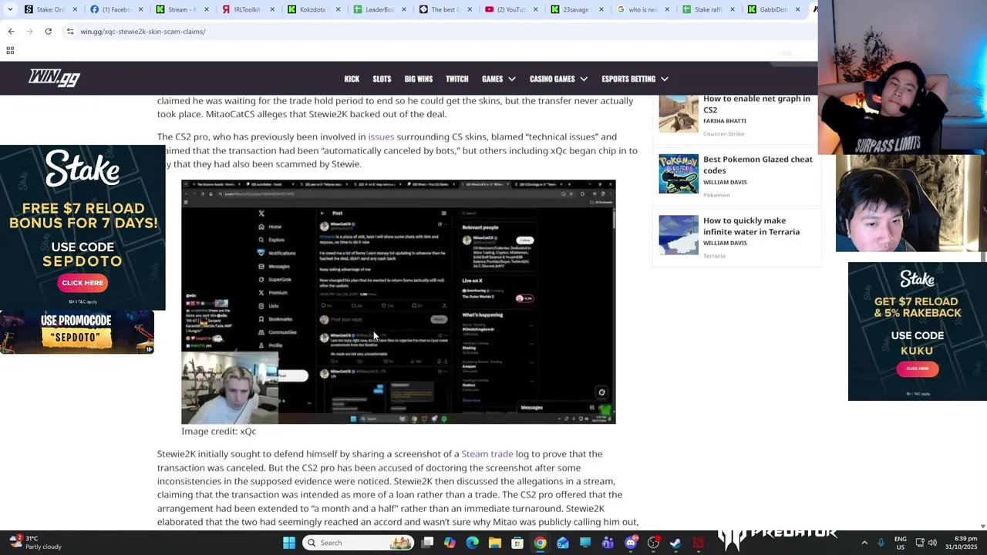The height and width of the screenshot is (555, 987).
Task: Open the KICK nav item
Action: [x=352, y=79]
